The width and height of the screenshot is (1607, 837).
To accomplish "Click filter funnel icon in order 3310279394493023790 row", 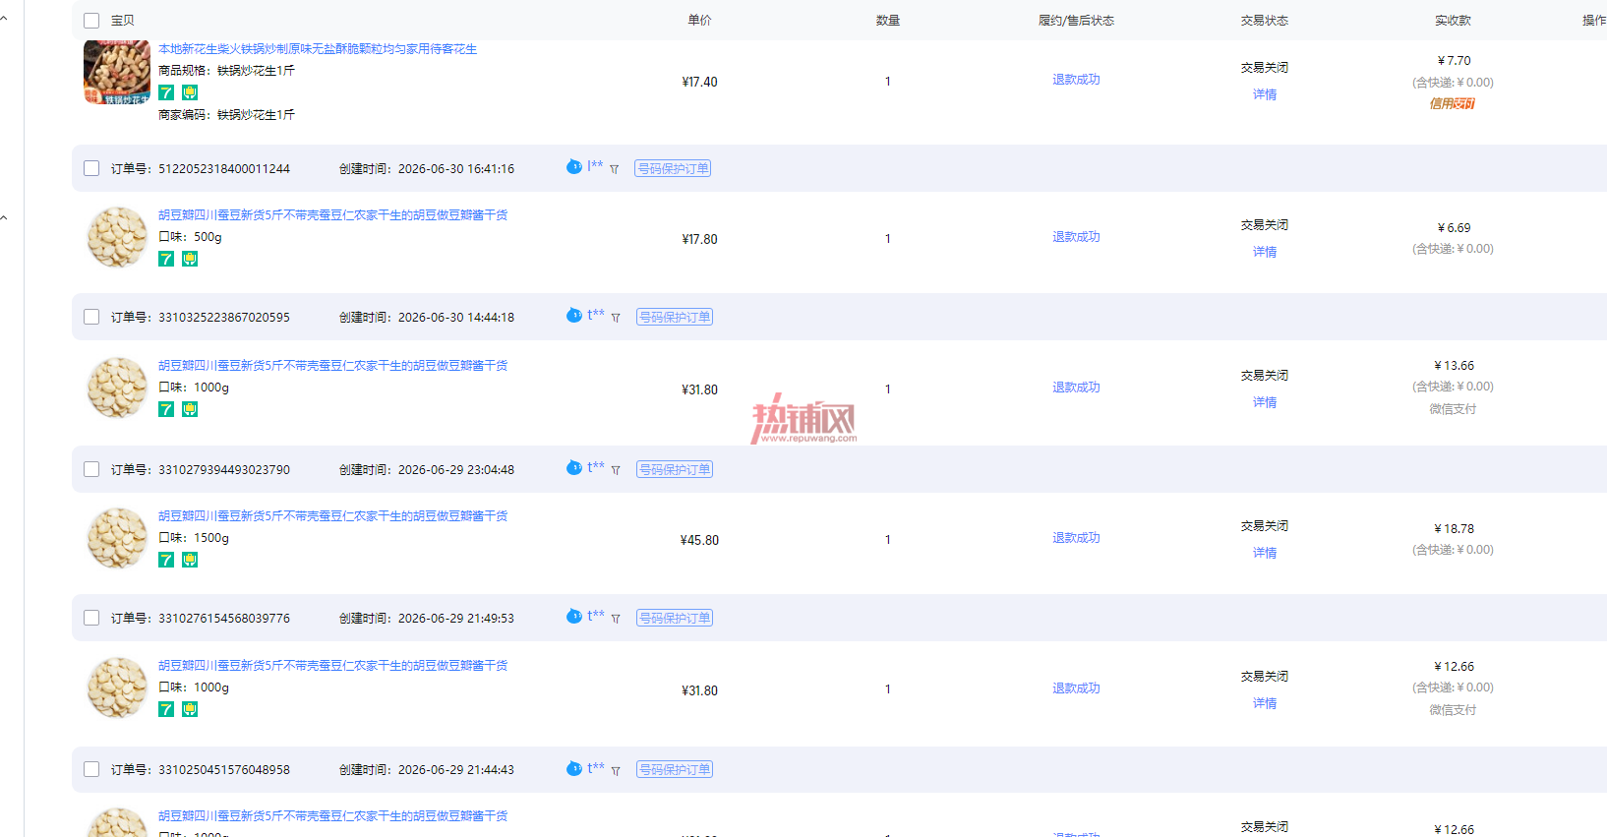I will [616, 470].
